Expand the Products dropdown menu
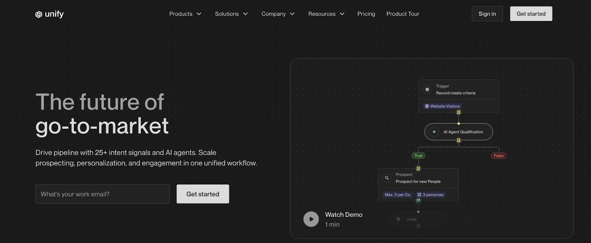Image resolution: width=591 pixels, height=243 pixels. click(185, 14)
